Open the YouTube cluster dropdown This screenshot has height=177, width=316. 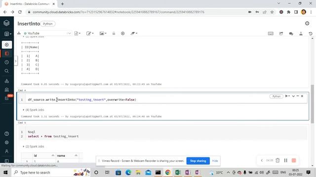tap(47, 33)
